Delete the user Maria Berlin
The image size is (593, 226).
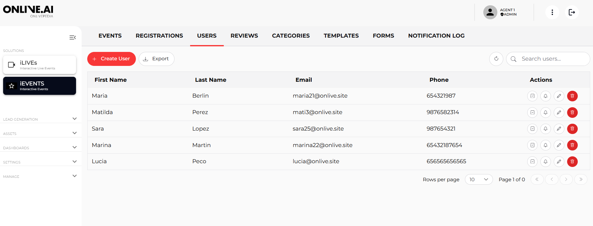point(572,96)
